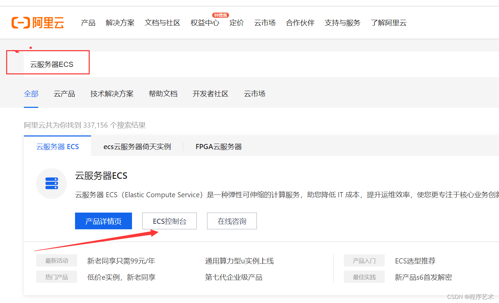Click the 最佳实践 tag

click(364, 277)
